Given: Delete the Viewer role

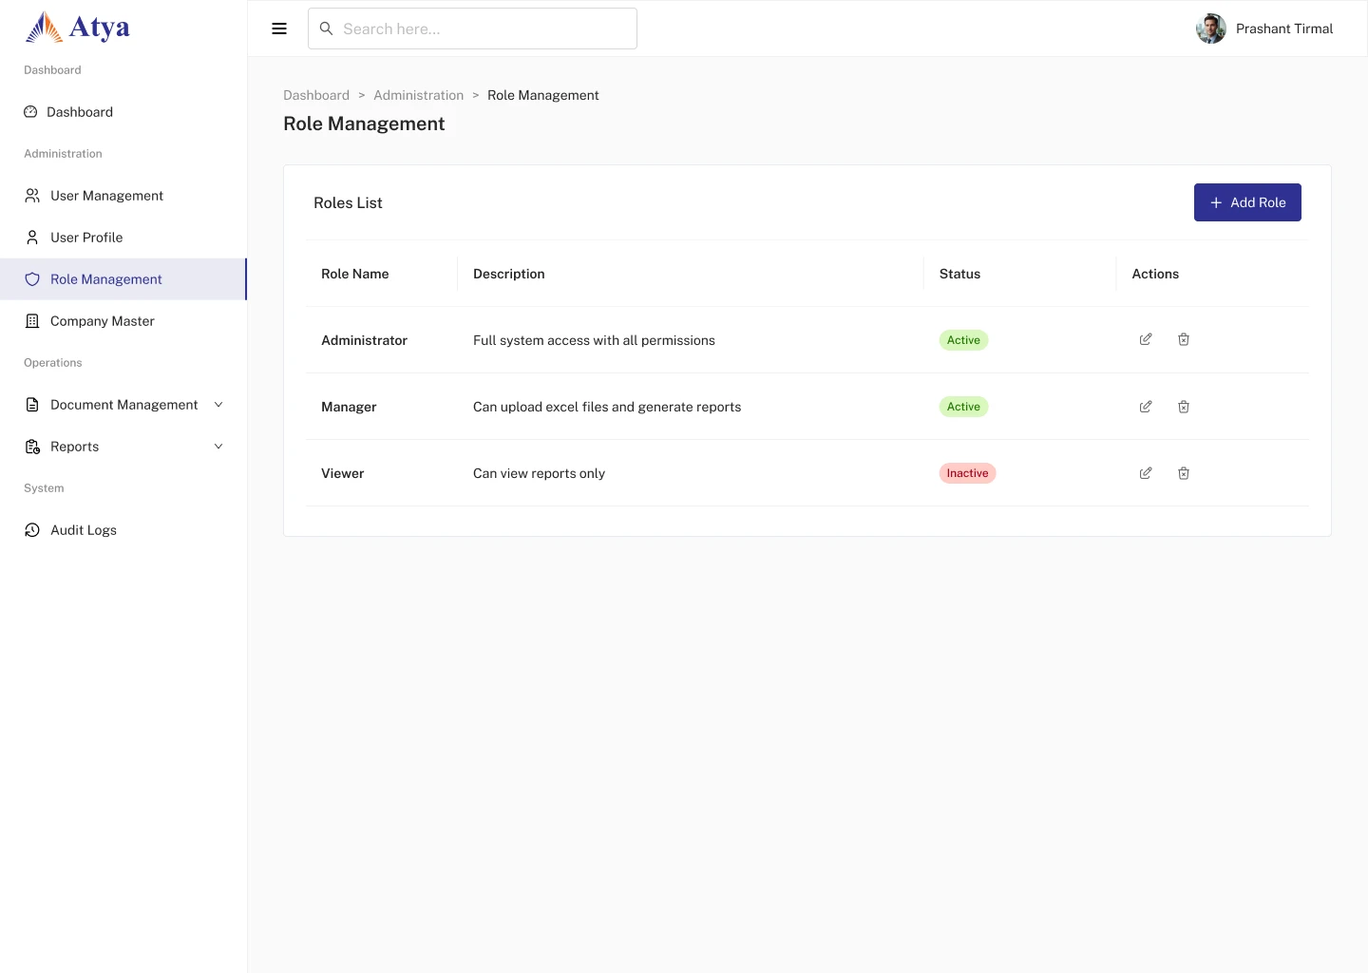Looking at the screenshot, I should point(1184,473).
